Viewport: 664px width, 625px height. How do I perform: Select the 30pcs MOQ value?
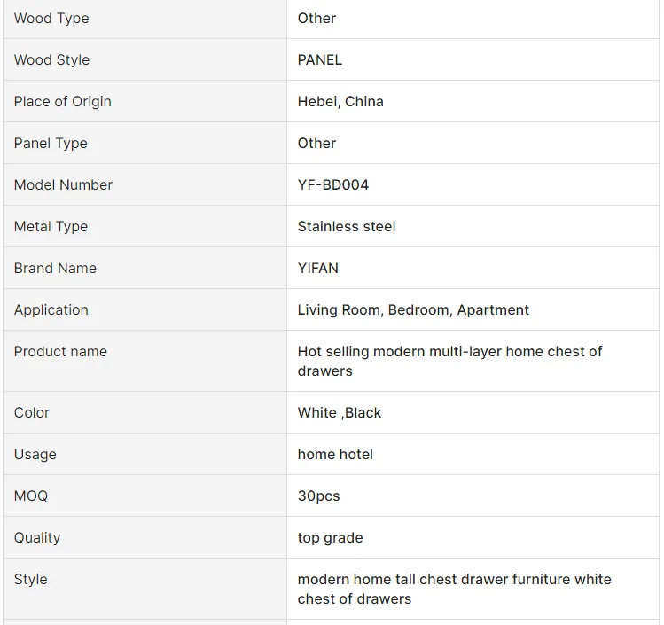(318, 496)
